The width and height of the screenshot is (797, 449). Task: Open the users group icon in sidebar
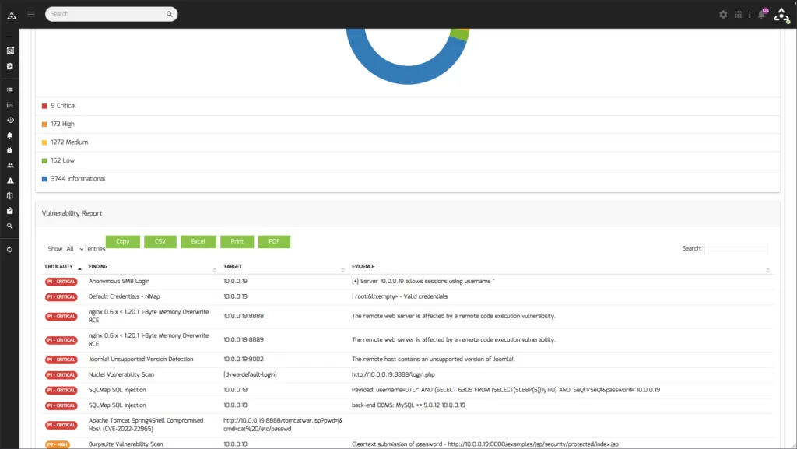pyautogui.click(x=10, y=166)
